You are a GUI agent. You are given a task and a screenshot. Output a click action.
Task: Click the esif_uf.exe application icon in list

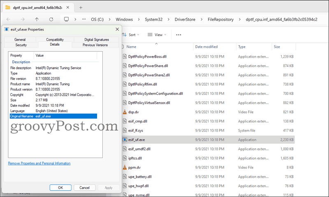pyautogui.click(x=125, y=139)
